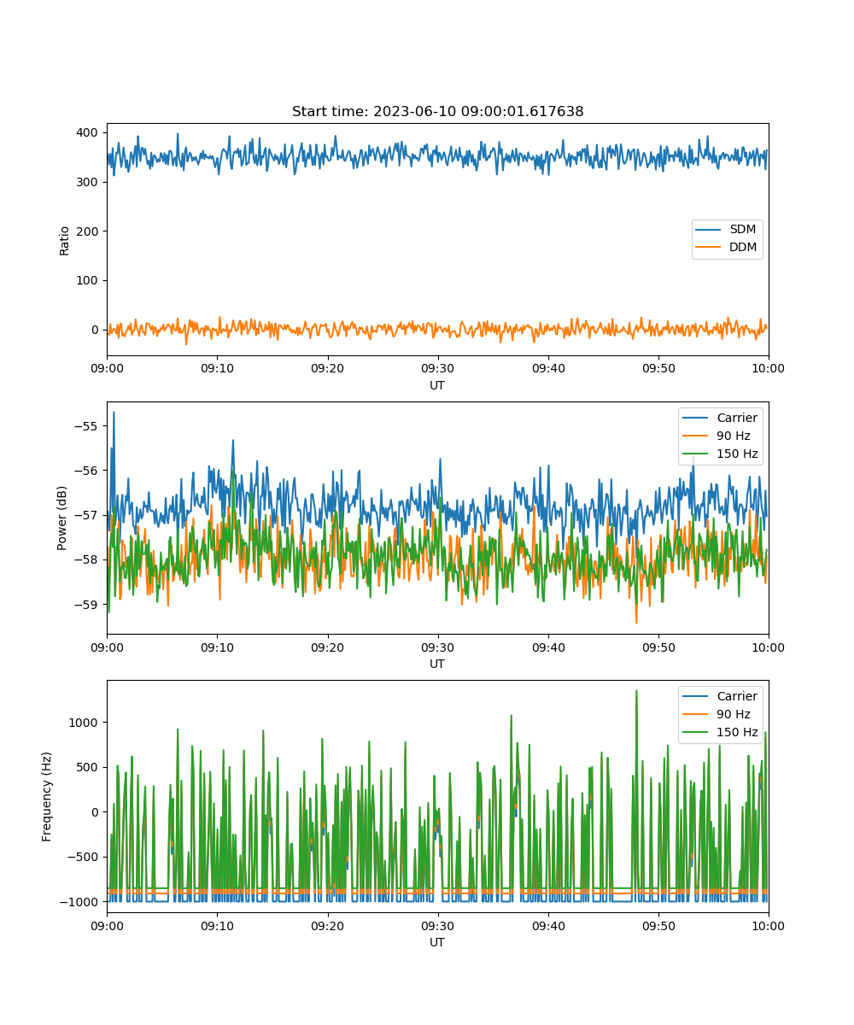The width and height of the screenshot is (854, 1025).
Task: Click the −1000 tick on Frequency axis
Action: (x=79, y=902)
